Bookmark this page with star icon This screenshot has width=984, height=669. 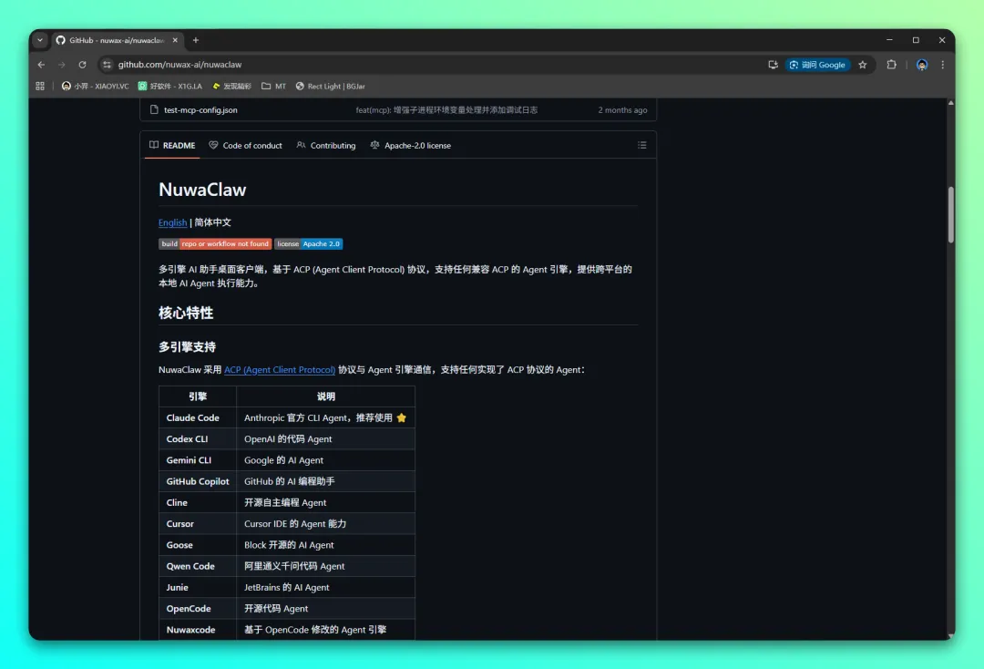(x=863, y=65)
